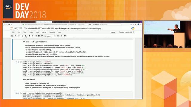Click the line defining fc1 FullyConnected
The image size is (191, 107).
coord(54,65)
